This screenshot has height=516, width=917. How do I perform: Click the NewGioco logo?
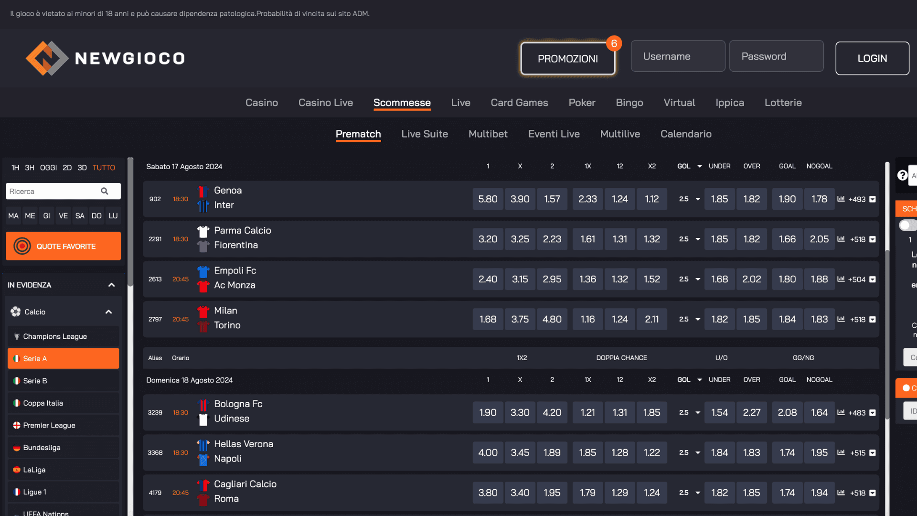pyautogui.click(x=106, y=58)
